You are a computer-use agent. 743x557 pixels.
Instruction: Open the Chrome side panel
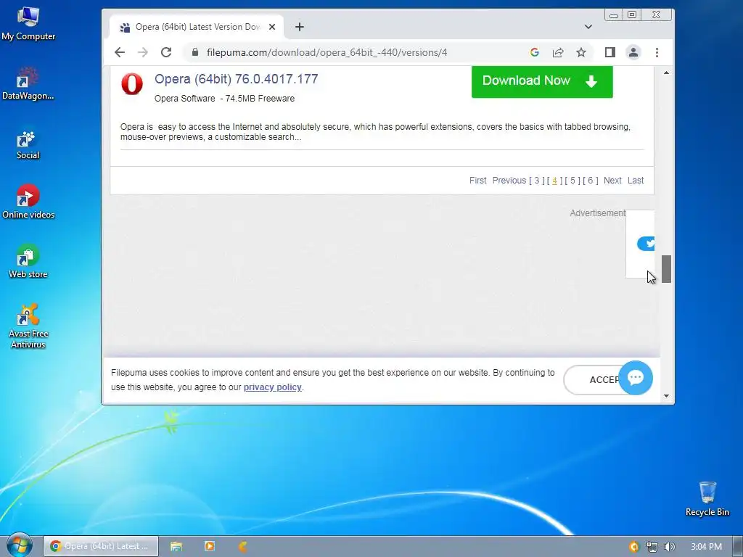[x=609, y=52]
